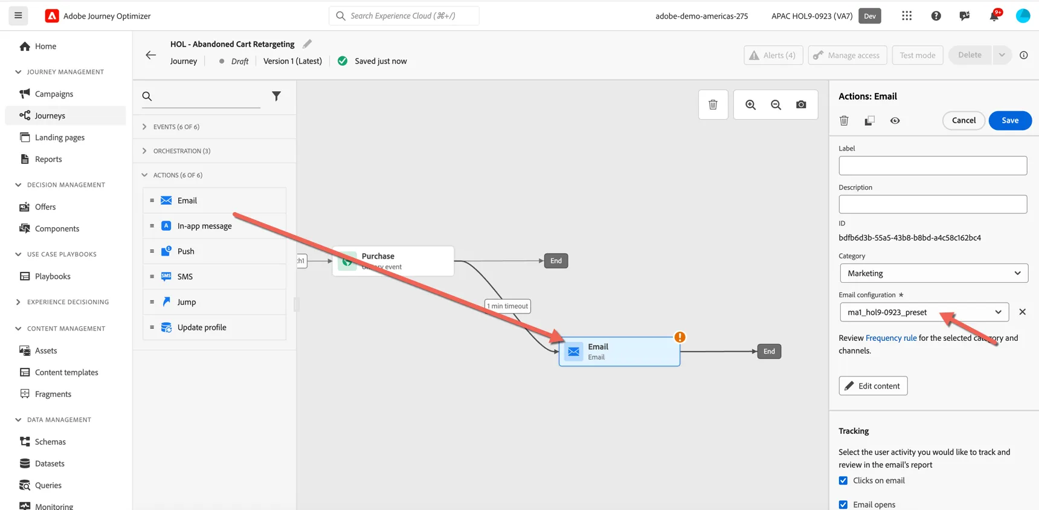Open the notifications bell icon

(994, 16)
